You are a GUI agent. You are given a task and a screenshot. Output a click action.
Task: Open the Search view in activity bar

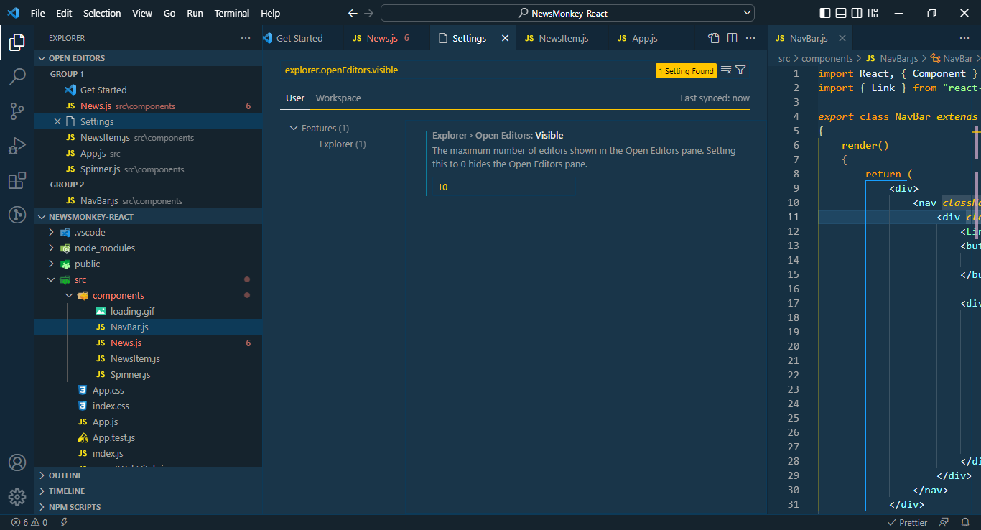pyautogui.click(x=17, y=76)
